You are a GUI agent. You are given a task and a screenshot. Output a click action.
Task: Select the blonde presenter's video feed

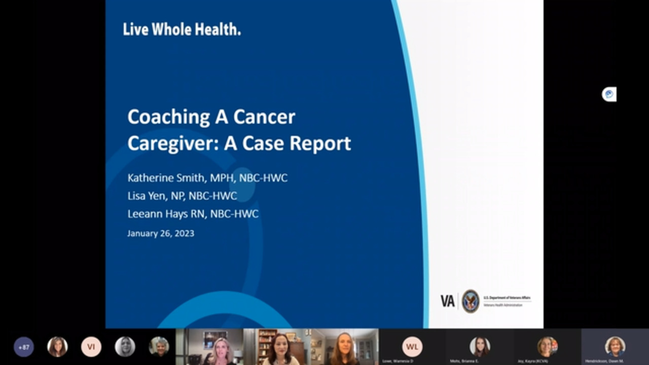[x=209, y=347]
